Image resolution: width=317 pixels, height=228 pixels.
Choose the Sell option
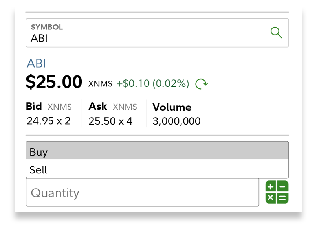[157, 170]
